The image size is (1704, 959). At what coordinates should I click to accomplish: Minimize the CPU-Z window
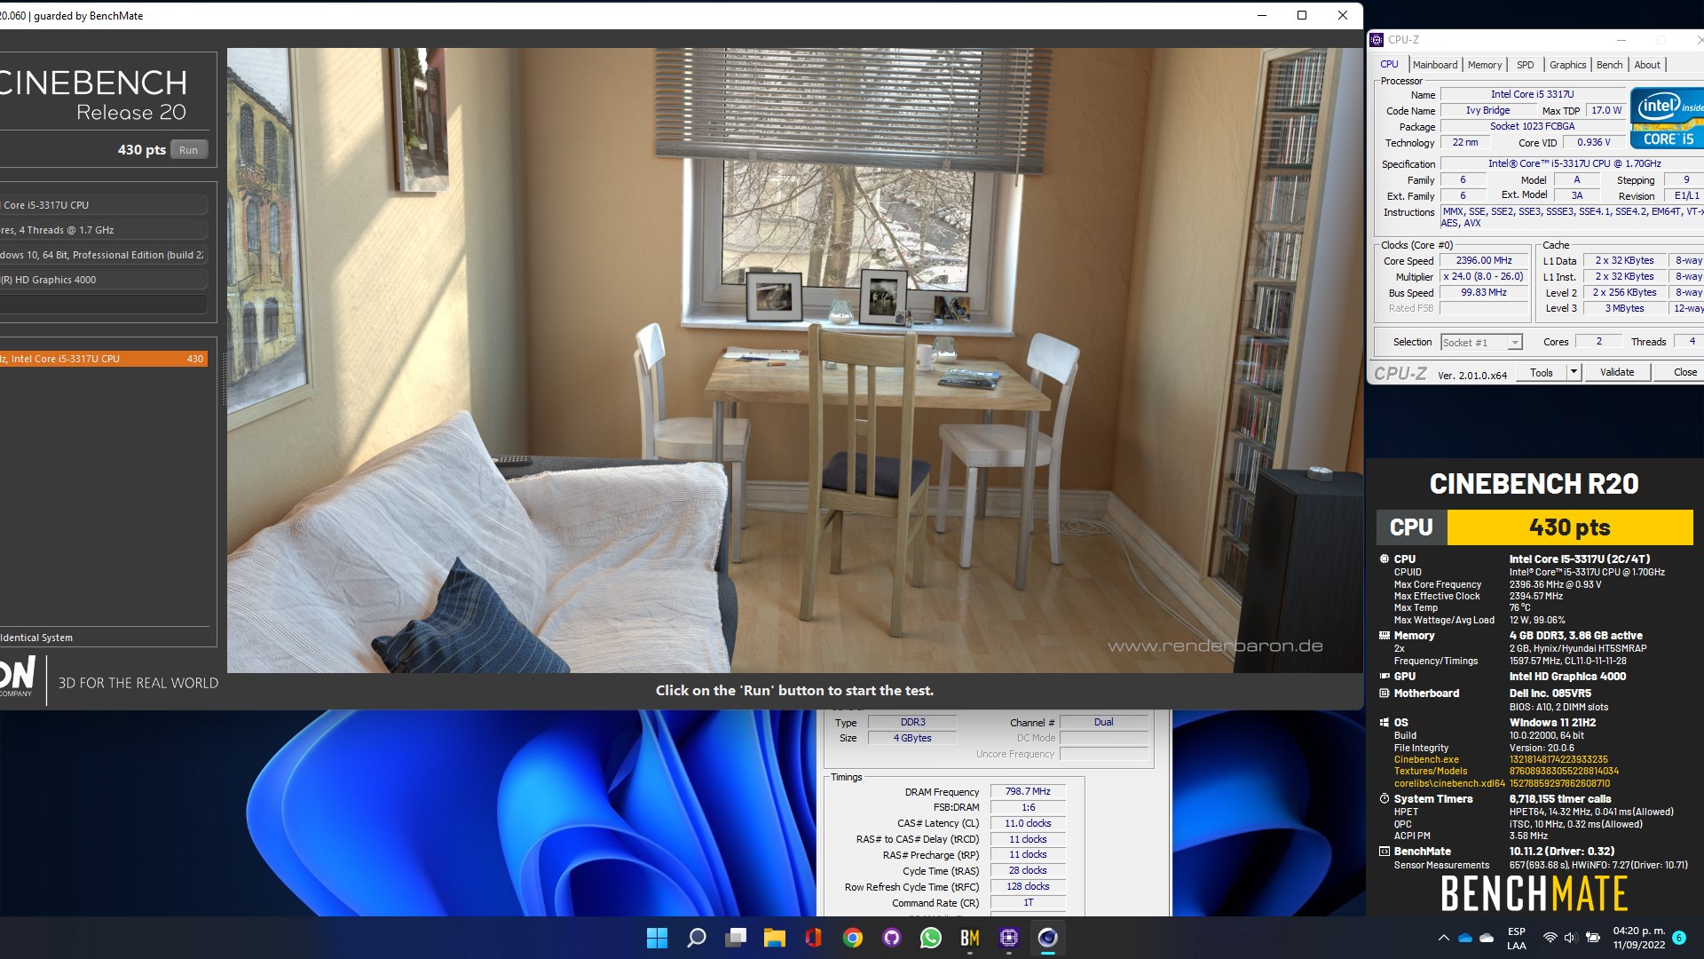1621,40
